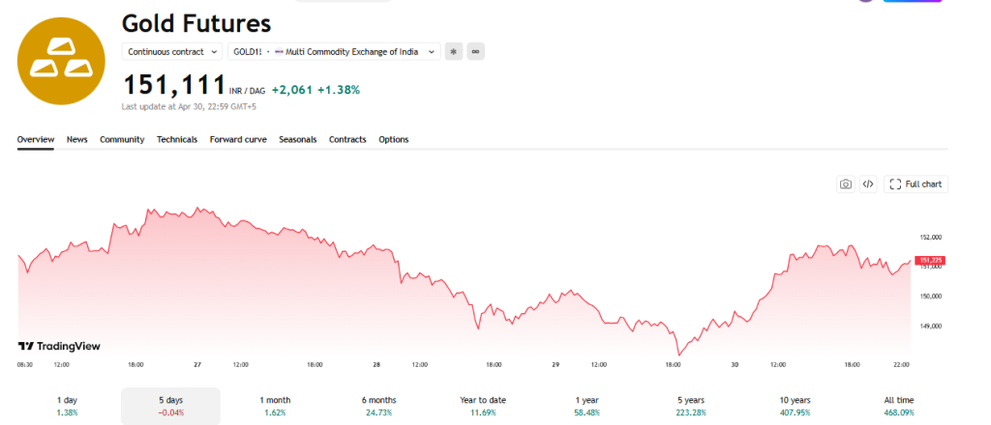Image resolution: width=991 pixels, height=425 pixels.
Task: Select the 6 months range
Action: (379, 406)
